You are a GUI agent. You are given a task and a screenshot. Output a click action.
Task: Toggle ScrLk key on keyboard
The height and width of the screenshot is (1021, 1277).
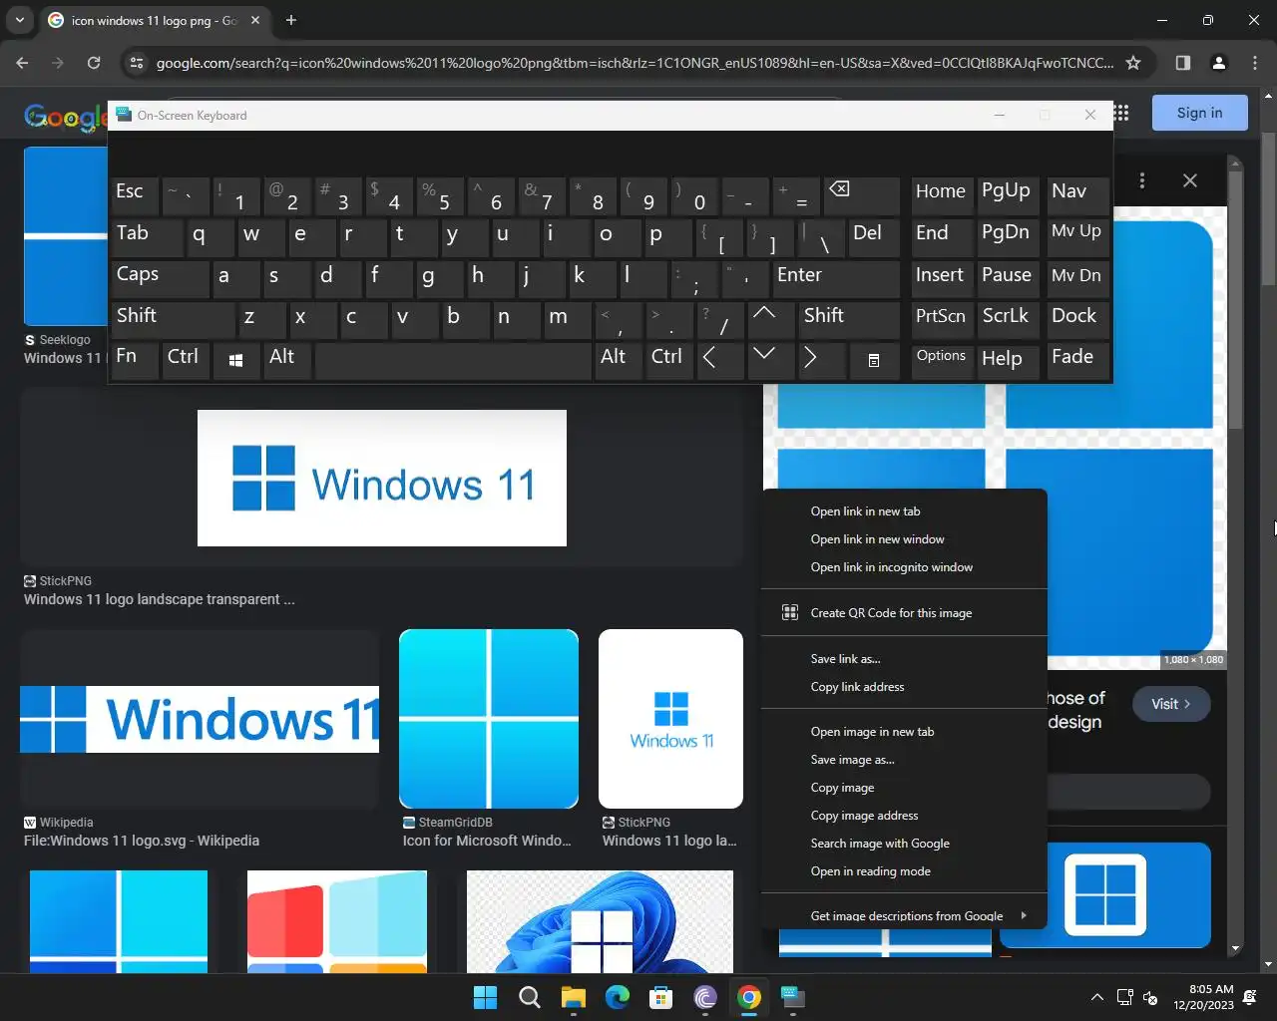click(x=1009, y=319)
